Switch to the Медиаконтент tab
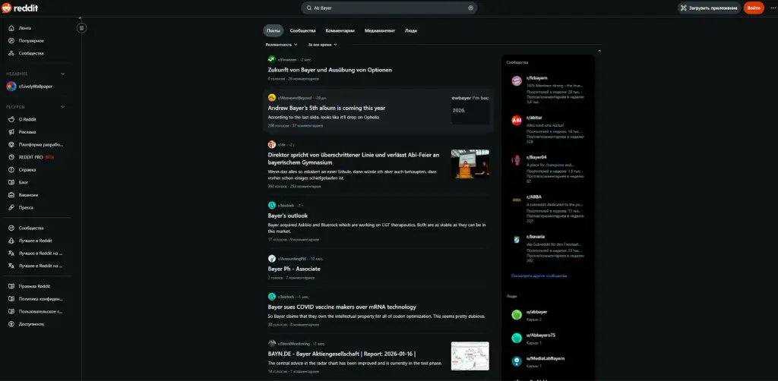Screen dimensions: 778x381 tap(380, 30)
